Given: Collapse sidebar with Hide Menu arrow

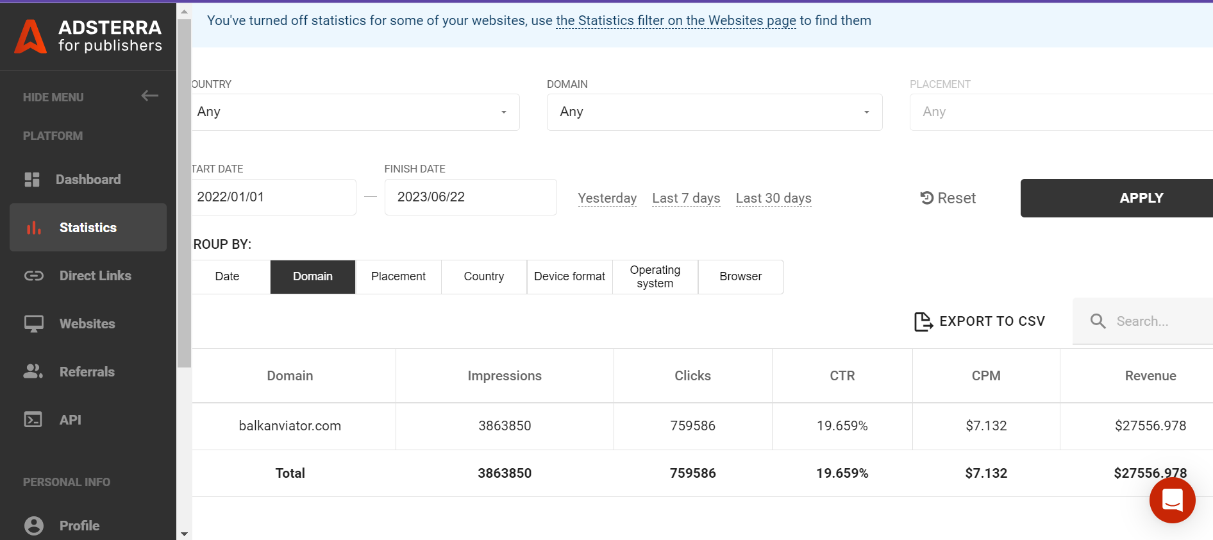Looking at the screenshot, I should 149,96.
